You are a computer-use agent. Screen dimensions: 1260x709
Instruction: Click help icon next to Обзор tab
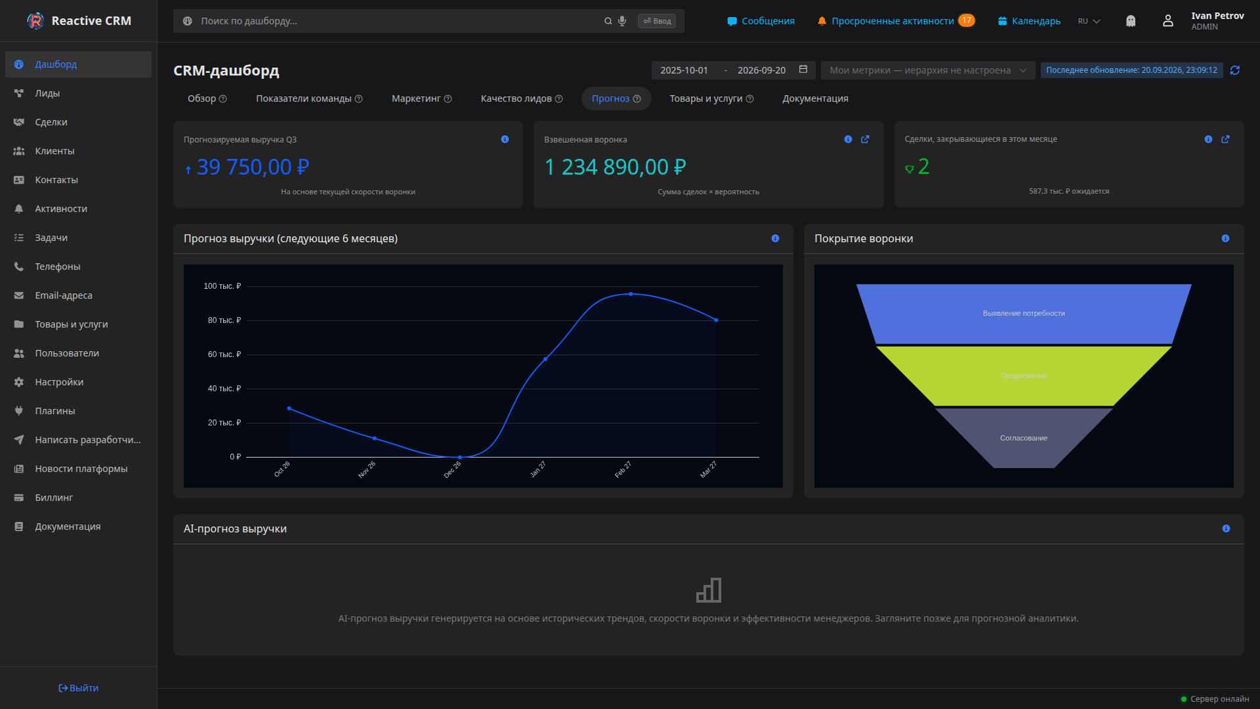click(x=222, y=98)
